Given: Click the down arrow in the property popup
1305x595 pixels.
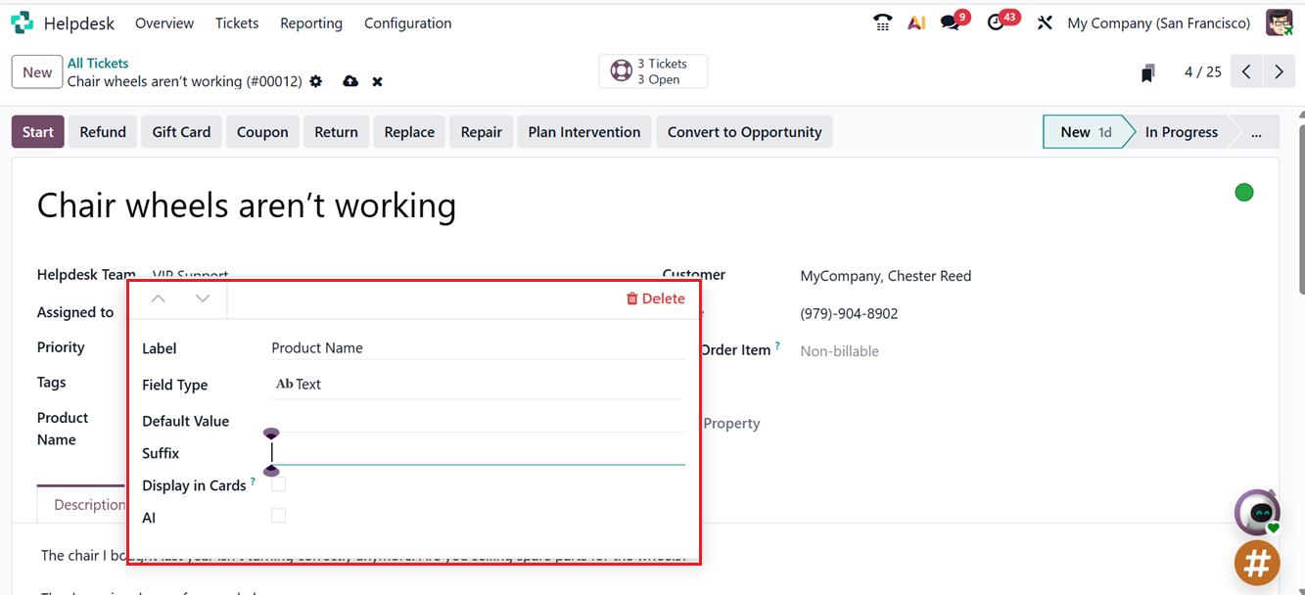Looking at the screenshot, I should click(x=201, y=298).
